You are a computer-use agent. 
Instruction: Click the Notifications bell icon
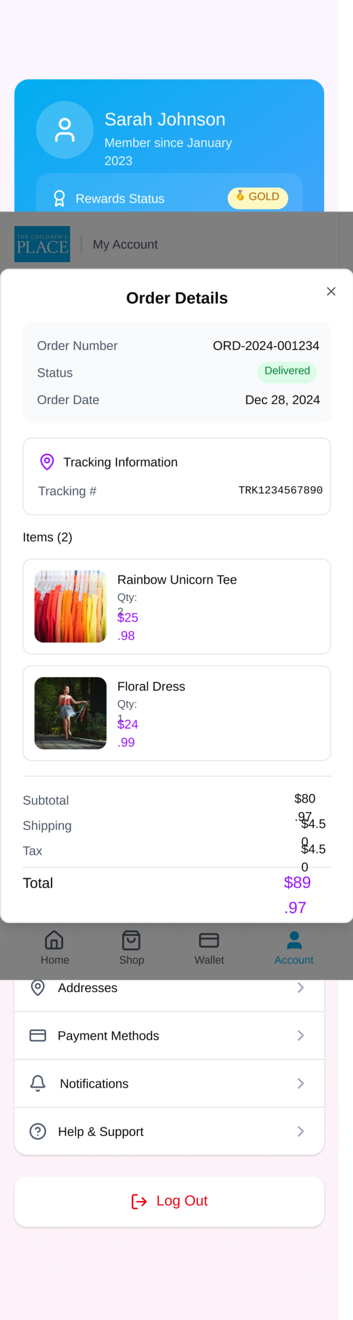click(x=38, y=1083)
